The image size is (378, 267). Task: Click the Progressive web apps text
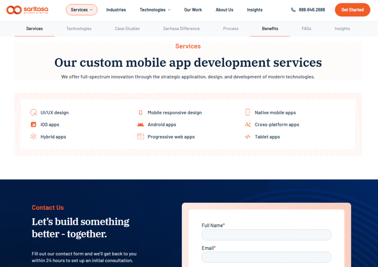(x=171, y=136)
